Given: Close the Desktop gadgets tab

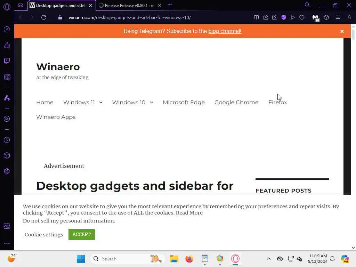Looking at the screenshot, I should click(91, 6).
